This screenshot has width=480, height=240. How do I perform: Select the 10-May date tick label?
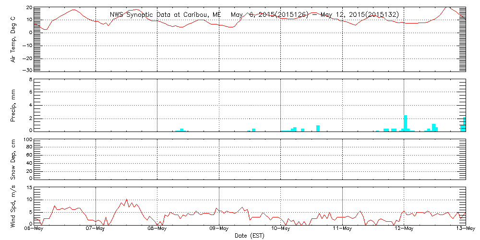click(x=280, y=229)
